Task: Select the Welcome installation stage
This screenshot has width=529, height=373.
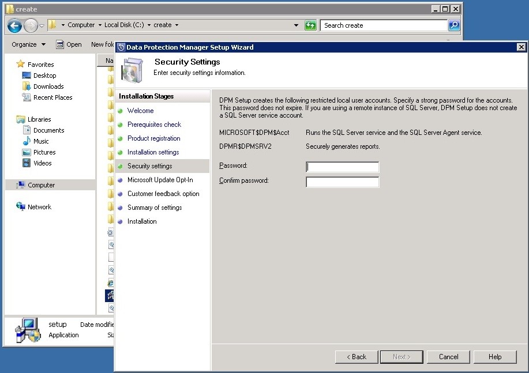Action: (x=140, y=111)
